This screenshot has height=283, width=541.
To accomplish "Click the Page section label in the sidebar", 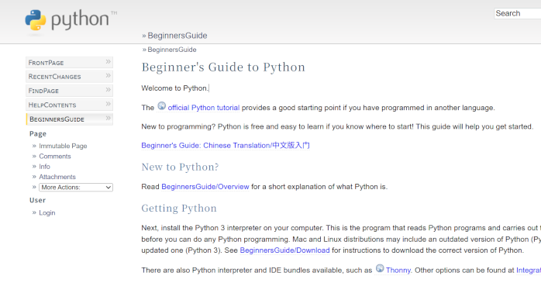I will pos(38,134).
